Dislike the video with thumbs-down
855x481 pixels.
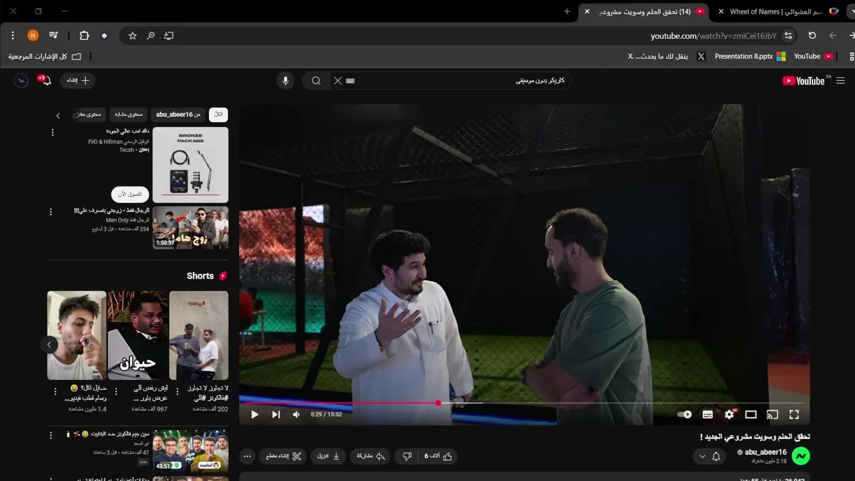point(407,456)
